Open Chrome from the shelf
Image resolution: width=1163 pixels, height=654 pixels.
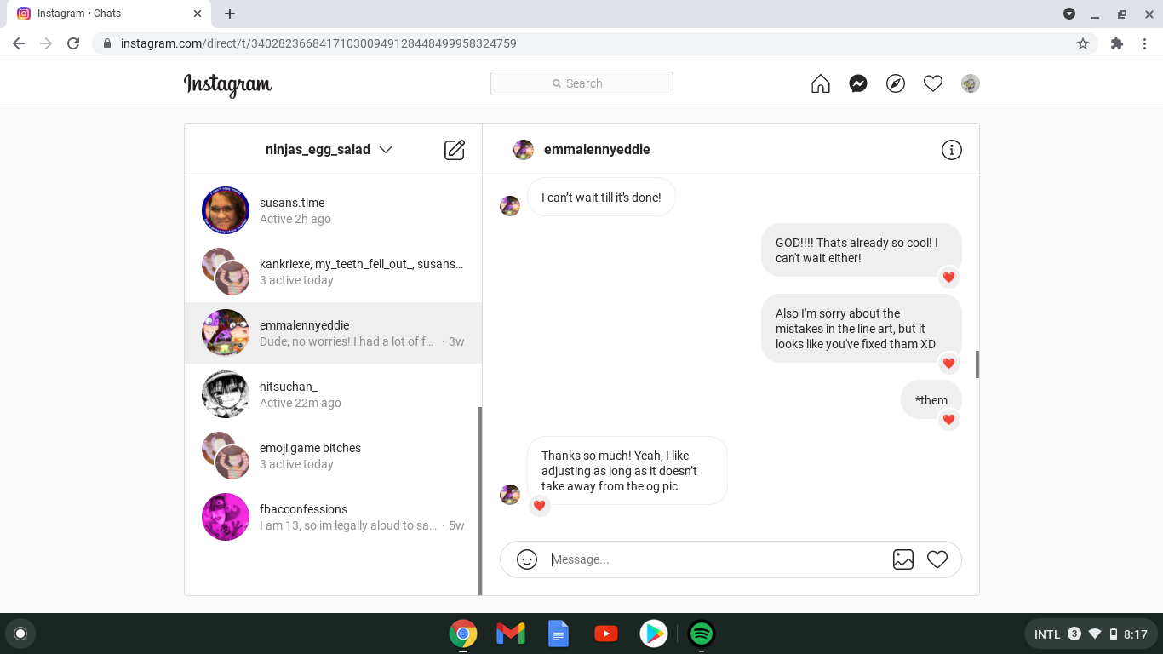(463, 634)
